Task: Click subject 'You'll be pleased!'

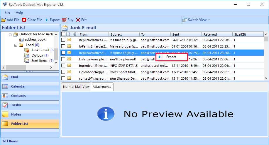Action: 123,59
